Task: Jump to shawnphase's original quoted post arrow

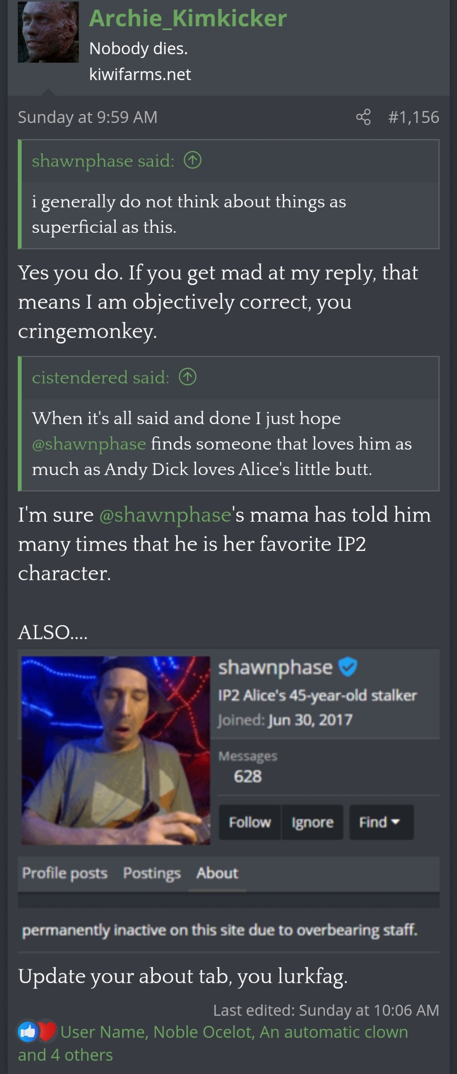Action: (x=192, y=161)
